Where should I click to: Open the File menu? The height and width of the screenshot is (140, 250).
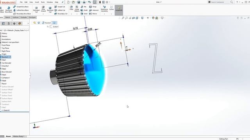21,2
